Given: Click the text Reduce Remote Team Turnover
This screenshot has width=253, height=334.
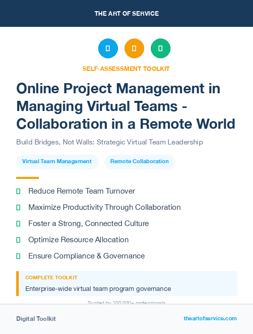Looking at the screenshot, I should 81,191.
